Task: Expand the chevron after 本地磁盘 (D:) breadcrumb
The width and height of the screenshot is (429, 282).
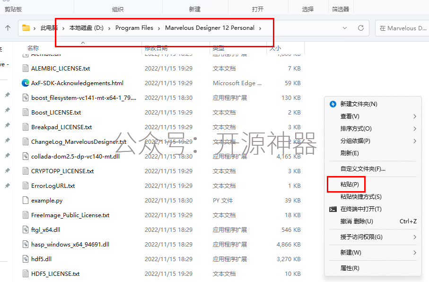Action: pos(109,28)
